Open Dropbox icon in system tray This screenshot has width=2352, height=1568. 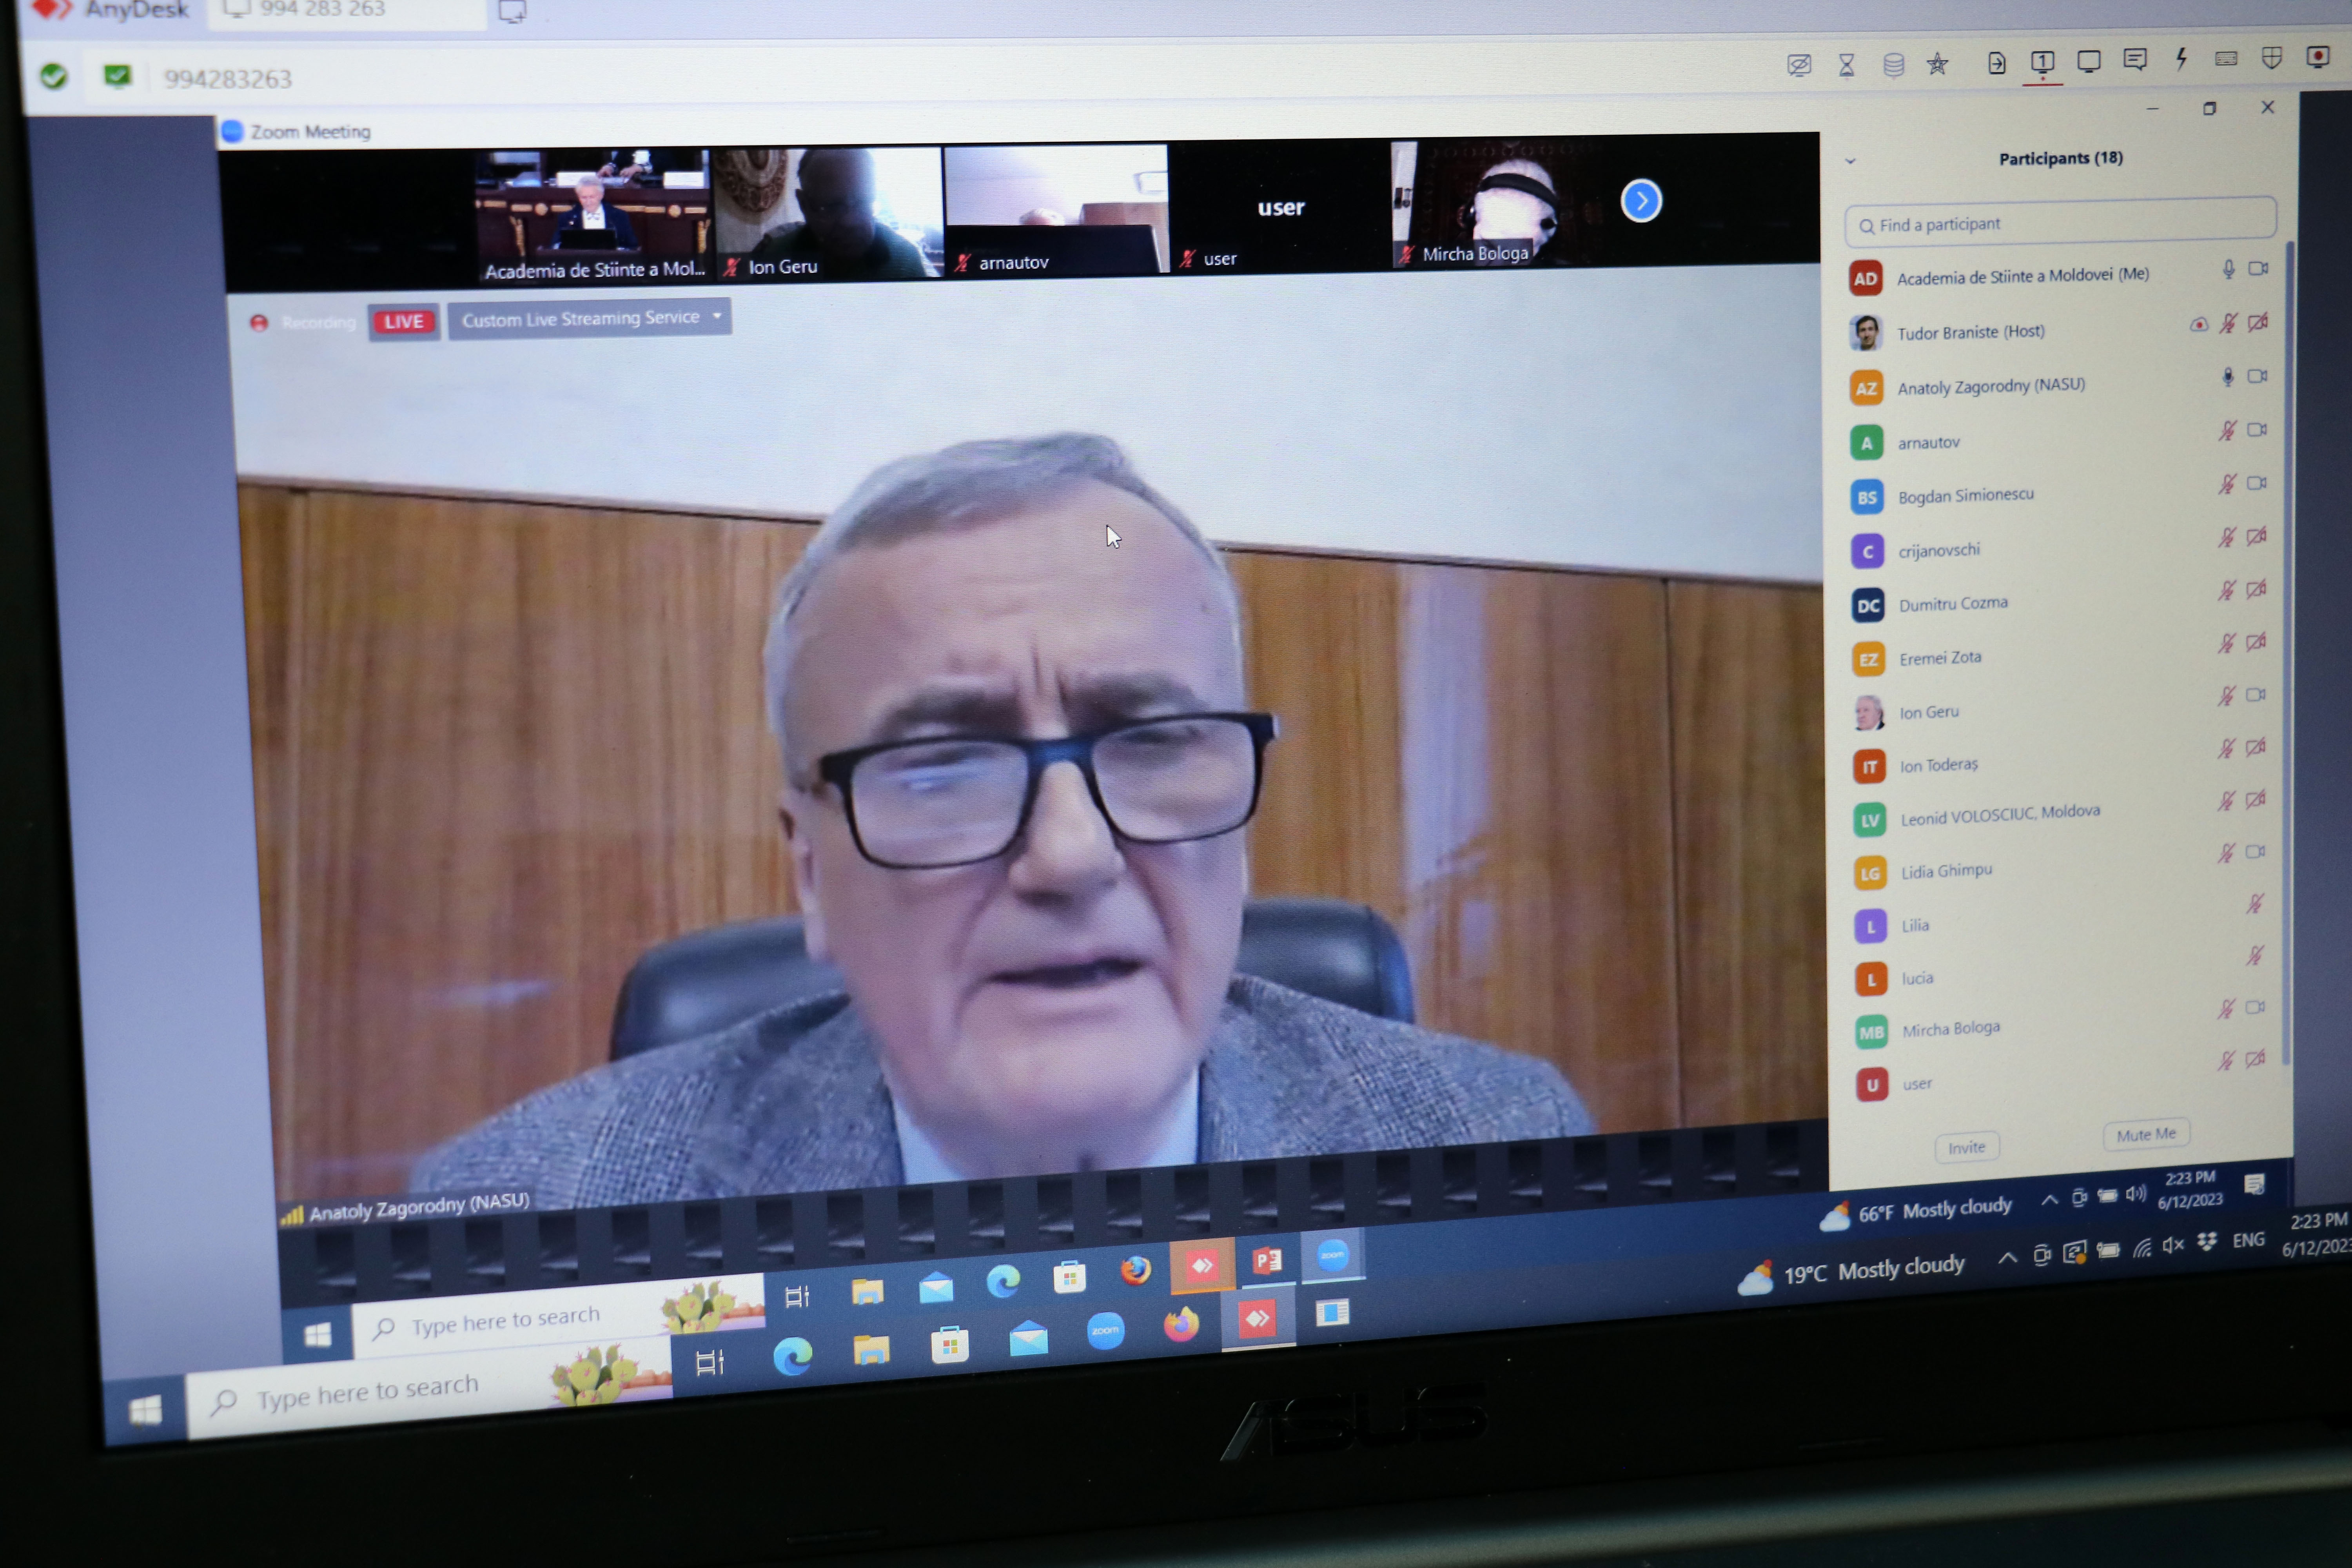tap(2207, 1242)
